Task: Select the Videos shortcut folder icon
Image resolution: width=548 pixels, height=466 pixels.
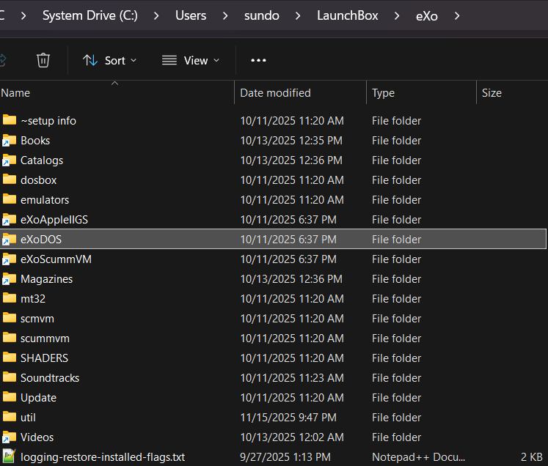Action: 10,437
